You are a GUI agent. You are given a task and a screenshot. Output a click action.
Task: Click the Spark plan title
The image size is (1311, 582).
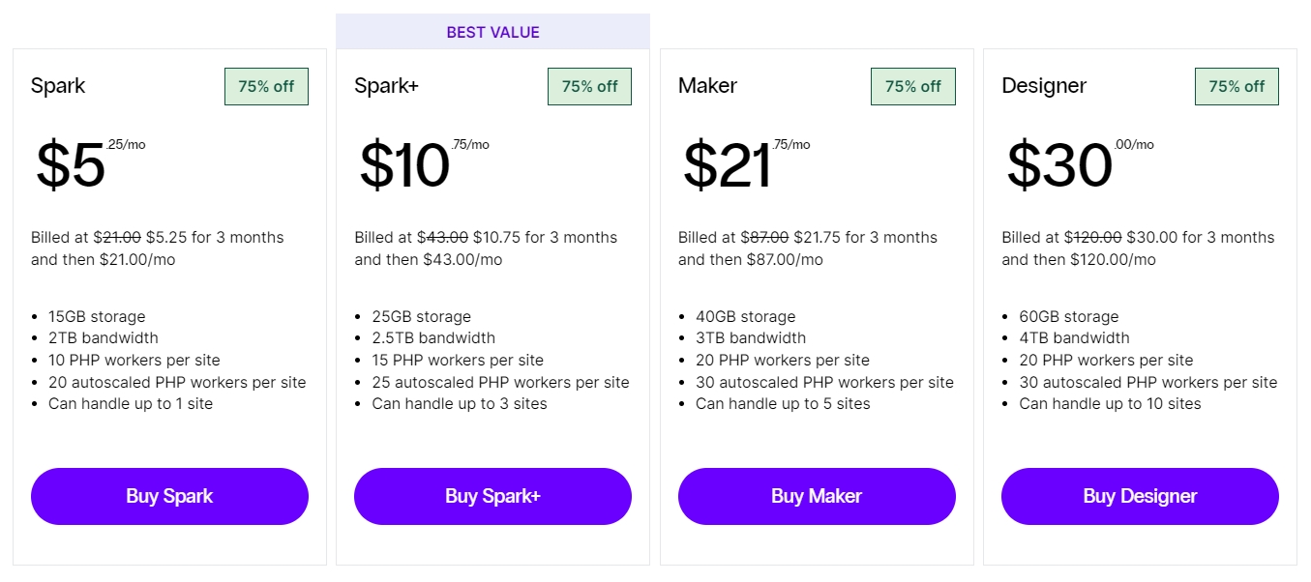[x=58, y=86]
